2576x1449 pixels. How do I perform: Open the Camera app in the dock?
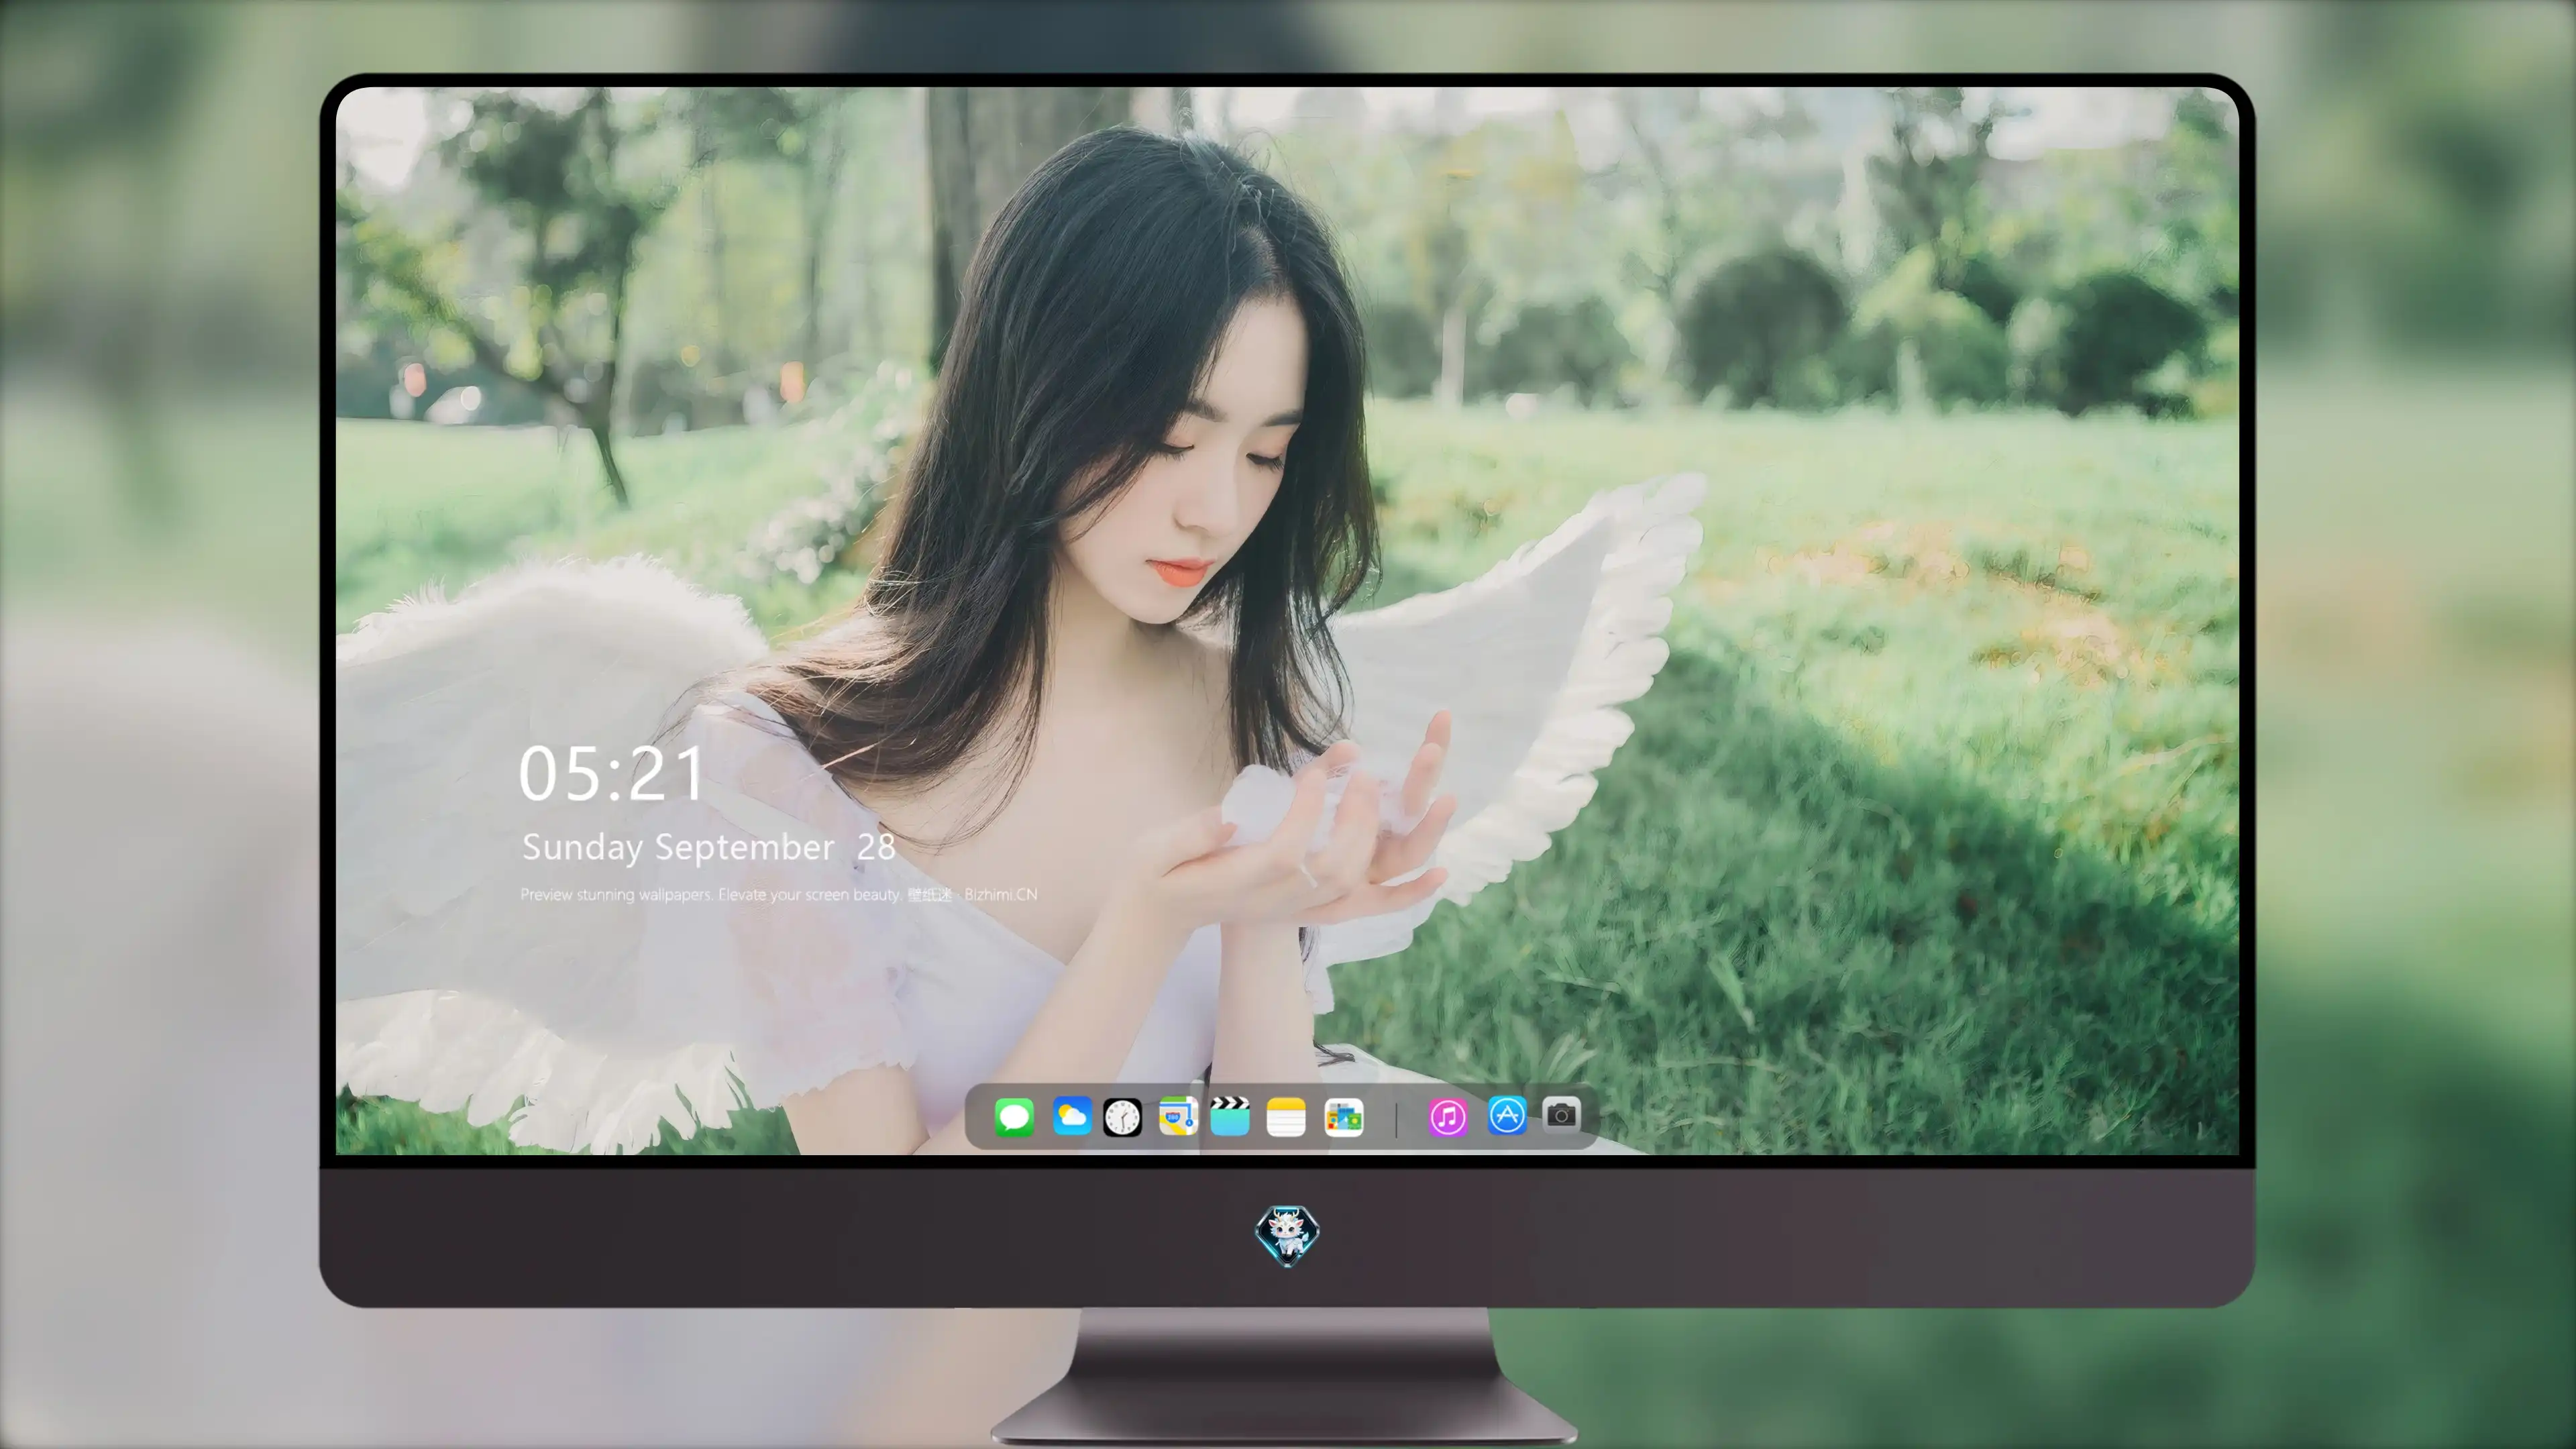1561,1114
